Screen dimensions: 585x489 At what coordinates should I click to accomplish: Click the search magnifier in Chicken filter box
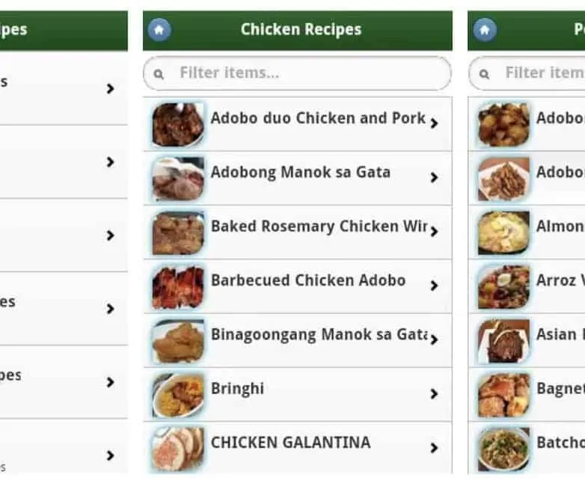click(159, 74)
